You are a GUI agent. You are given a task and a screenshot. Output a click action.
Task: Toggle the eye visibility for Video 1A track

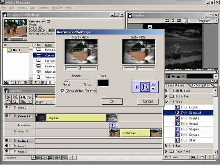7,116
